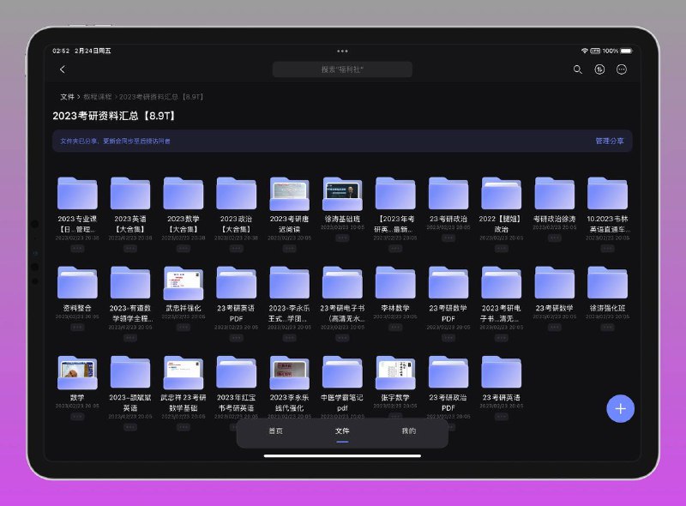This screenshot has height=506, width=686.
Task: Switch to the 首页 tab
Action: pos(275,431)
